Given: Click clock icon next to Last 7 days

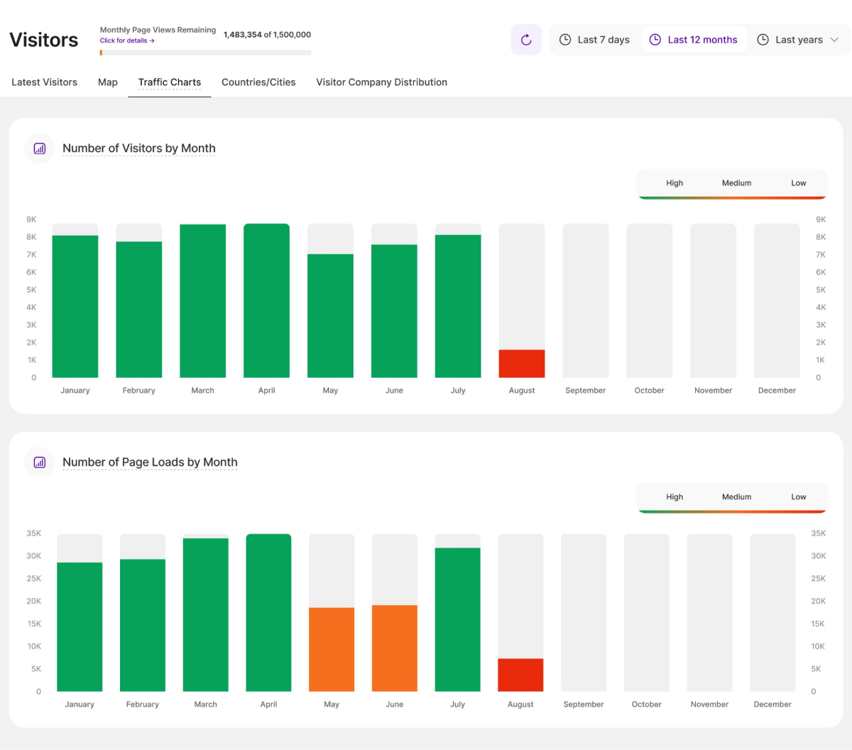Looking at the screenshot, I should click(x=565, y=40).
